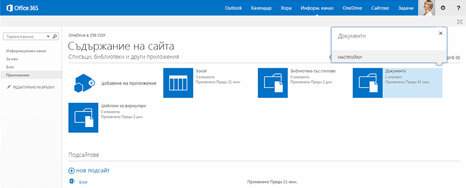
Task: Click 'Променено Преди 41 мин.' text
Action: click(407, 82)
